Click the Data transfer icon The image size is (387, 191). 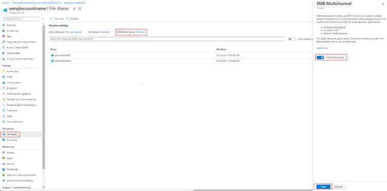pos(4,53)
